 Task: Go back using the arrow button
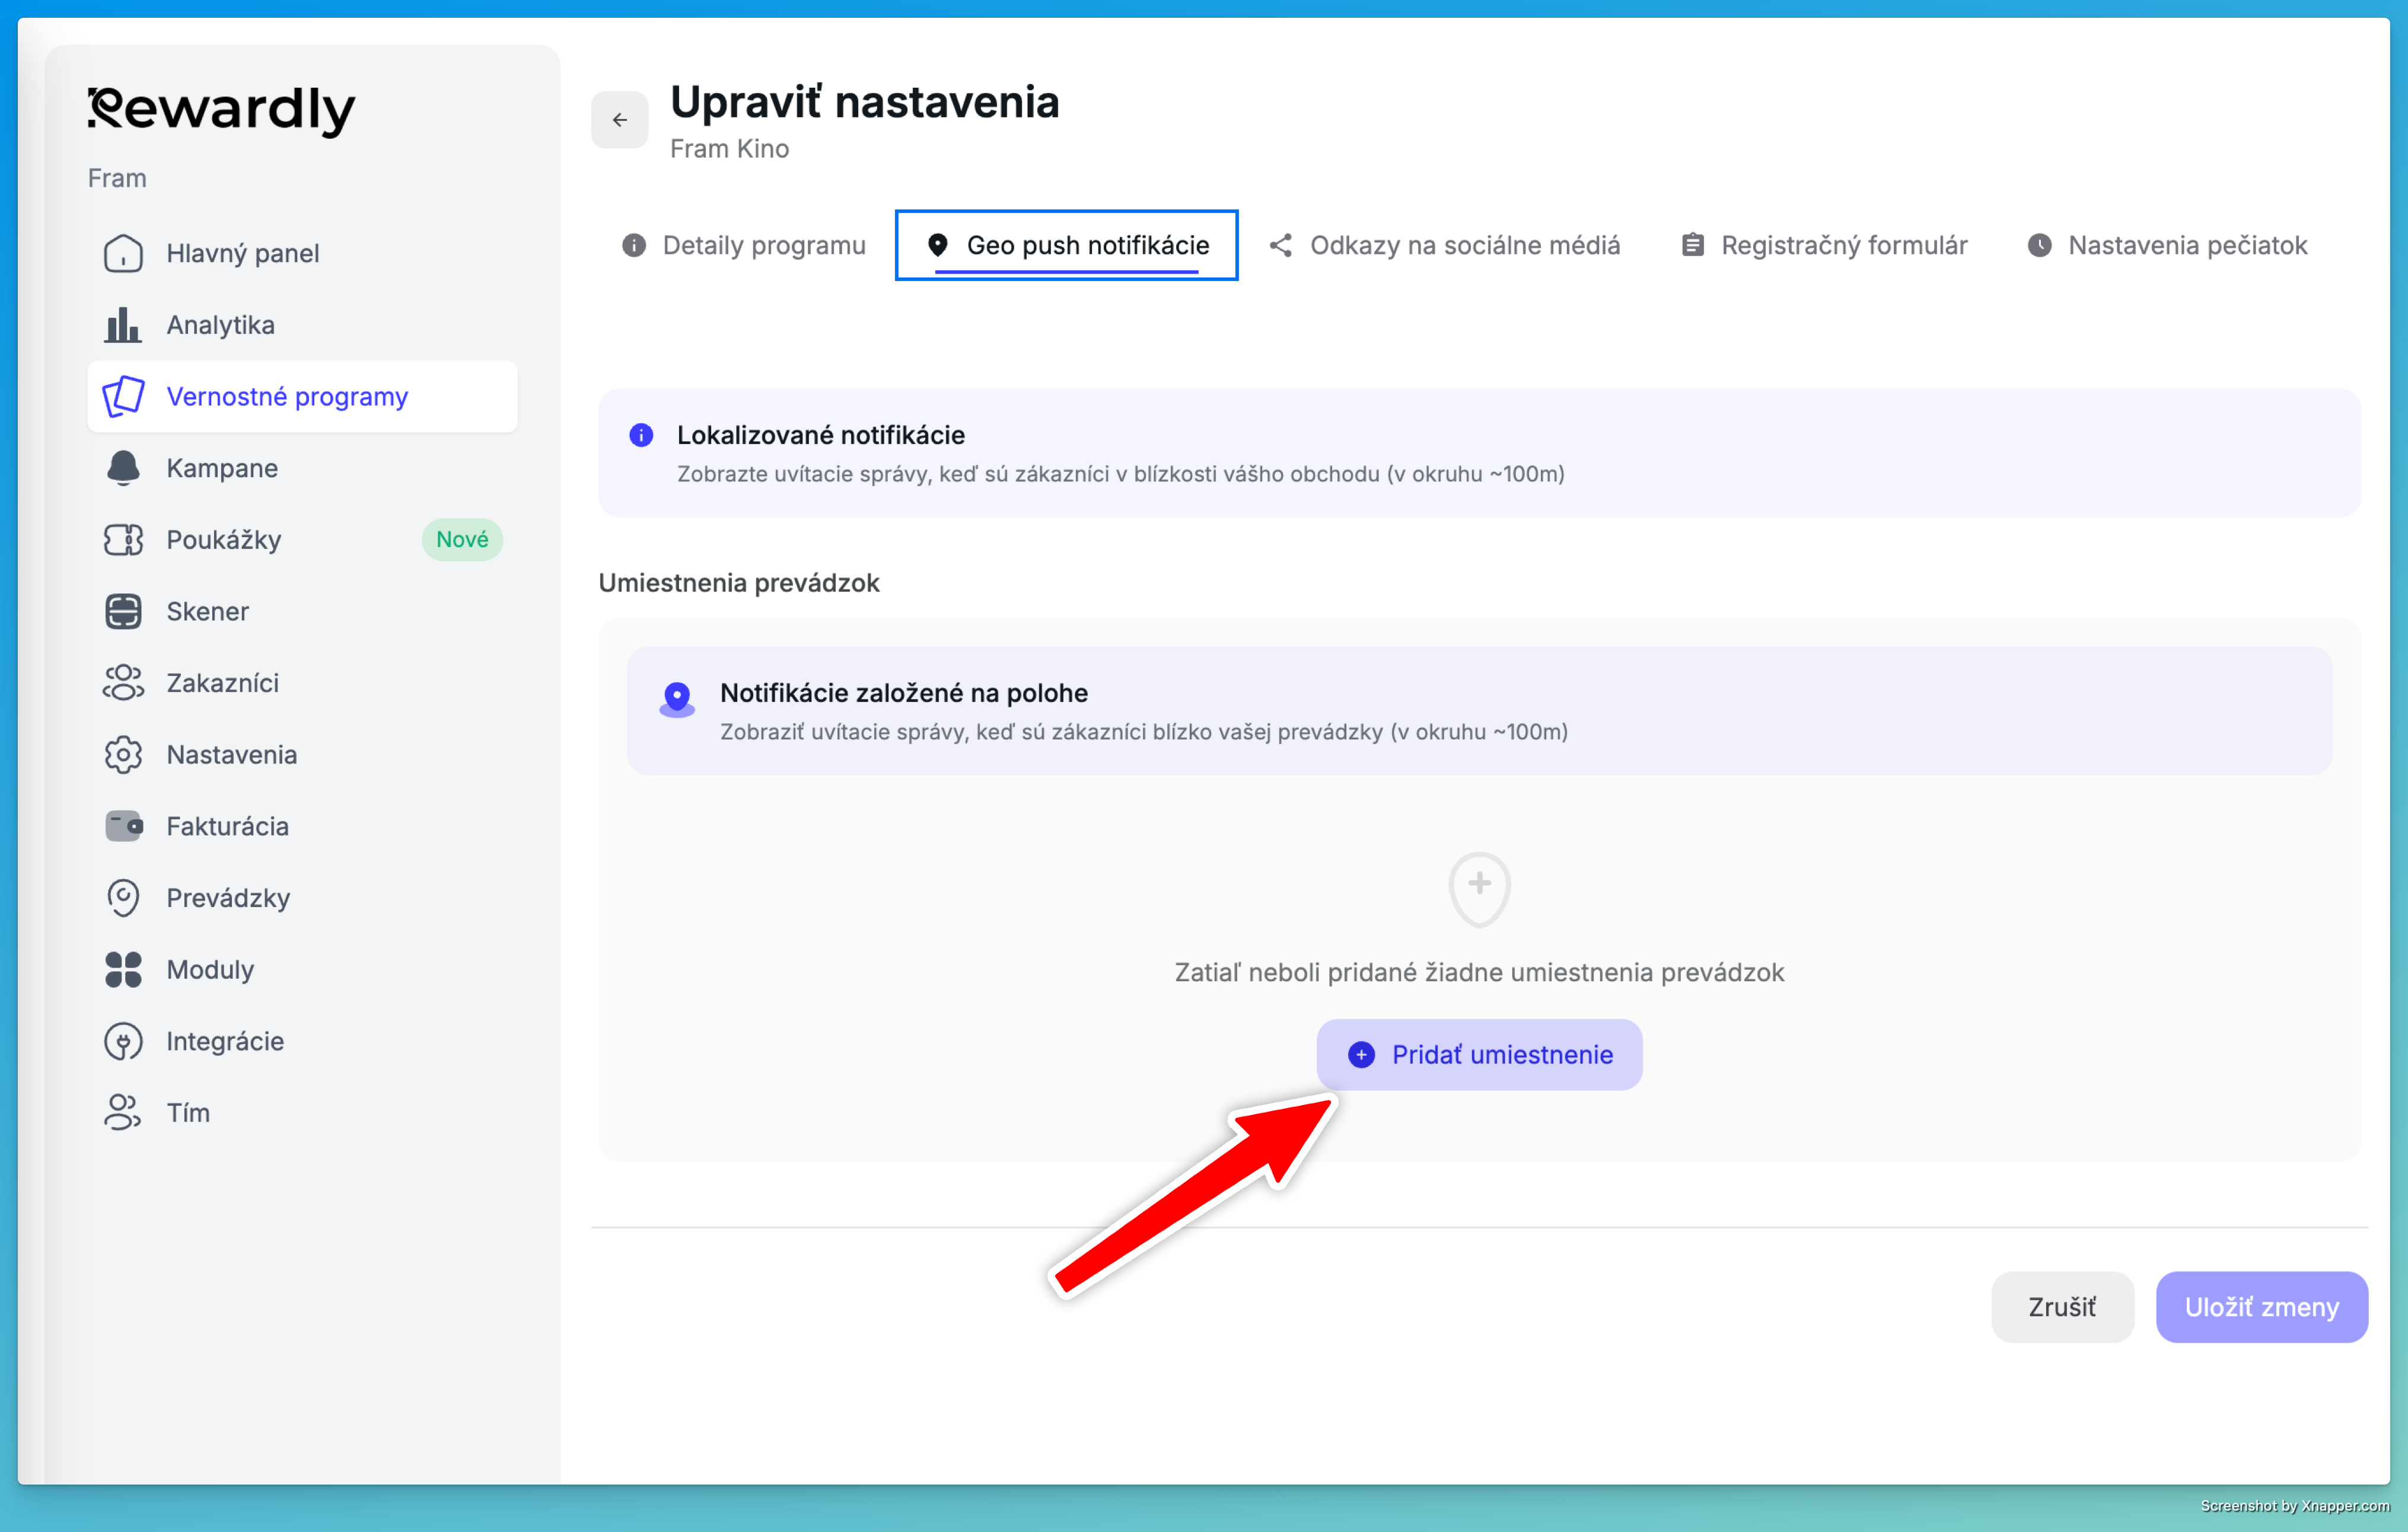[620, 120]
